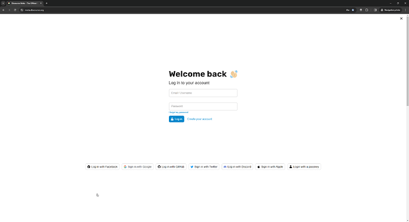The height and width of the screenshot is (222, 409).
Task: Toggle the browser side panel
Action: [375, 10]
